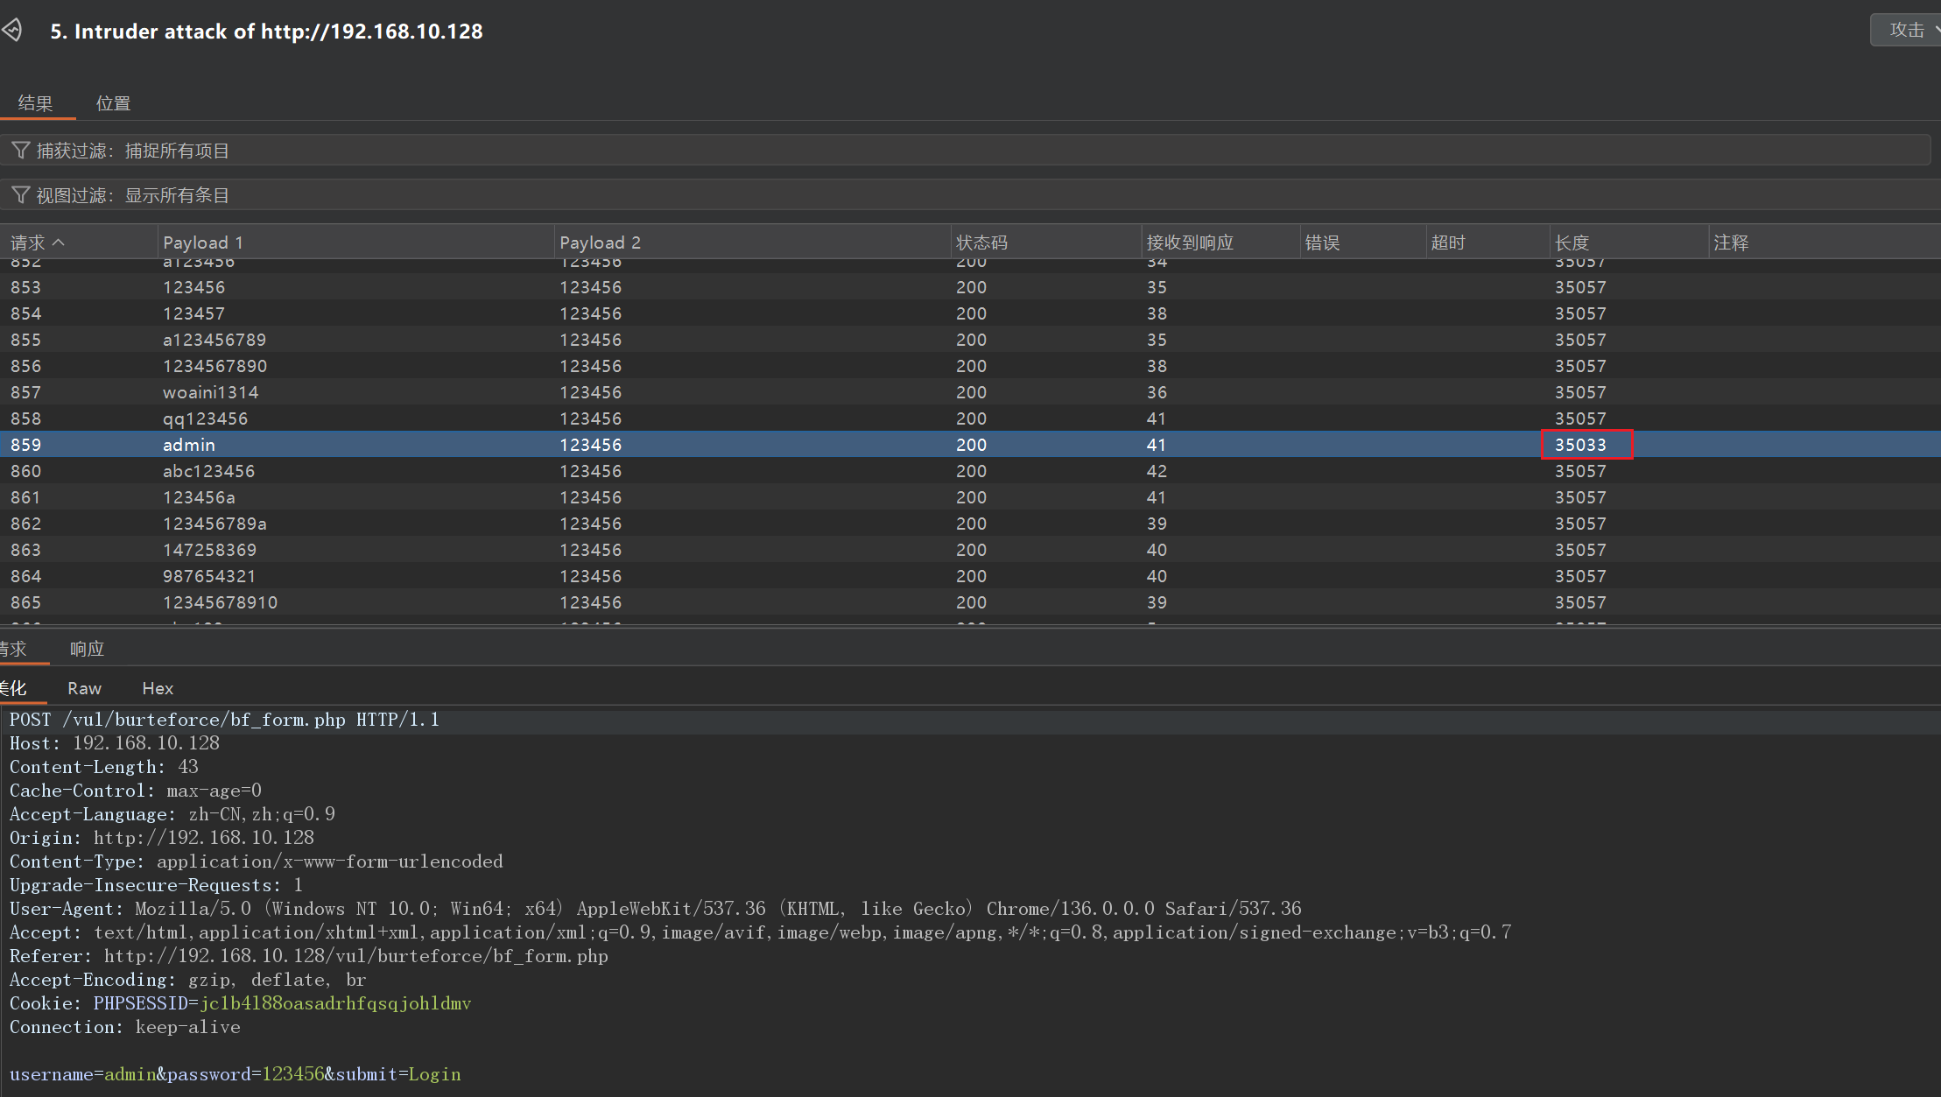1941x1097 pixels.
Task: Select request row 859 with admin payload
Action: pos(189,445)
